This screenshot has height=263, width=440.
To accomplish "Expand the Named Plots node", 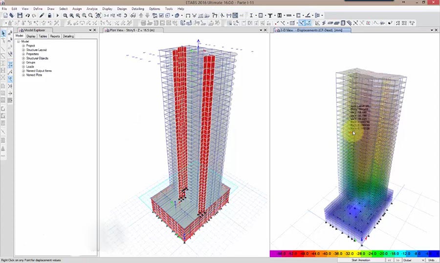I will pyautogui.click(x=23, y=75).
